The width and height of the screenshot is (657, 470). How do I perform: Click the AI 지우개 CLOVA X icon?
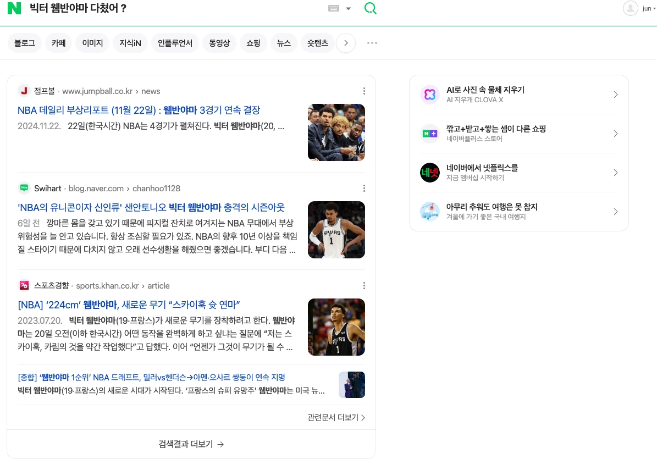click(x=430, y=95)
